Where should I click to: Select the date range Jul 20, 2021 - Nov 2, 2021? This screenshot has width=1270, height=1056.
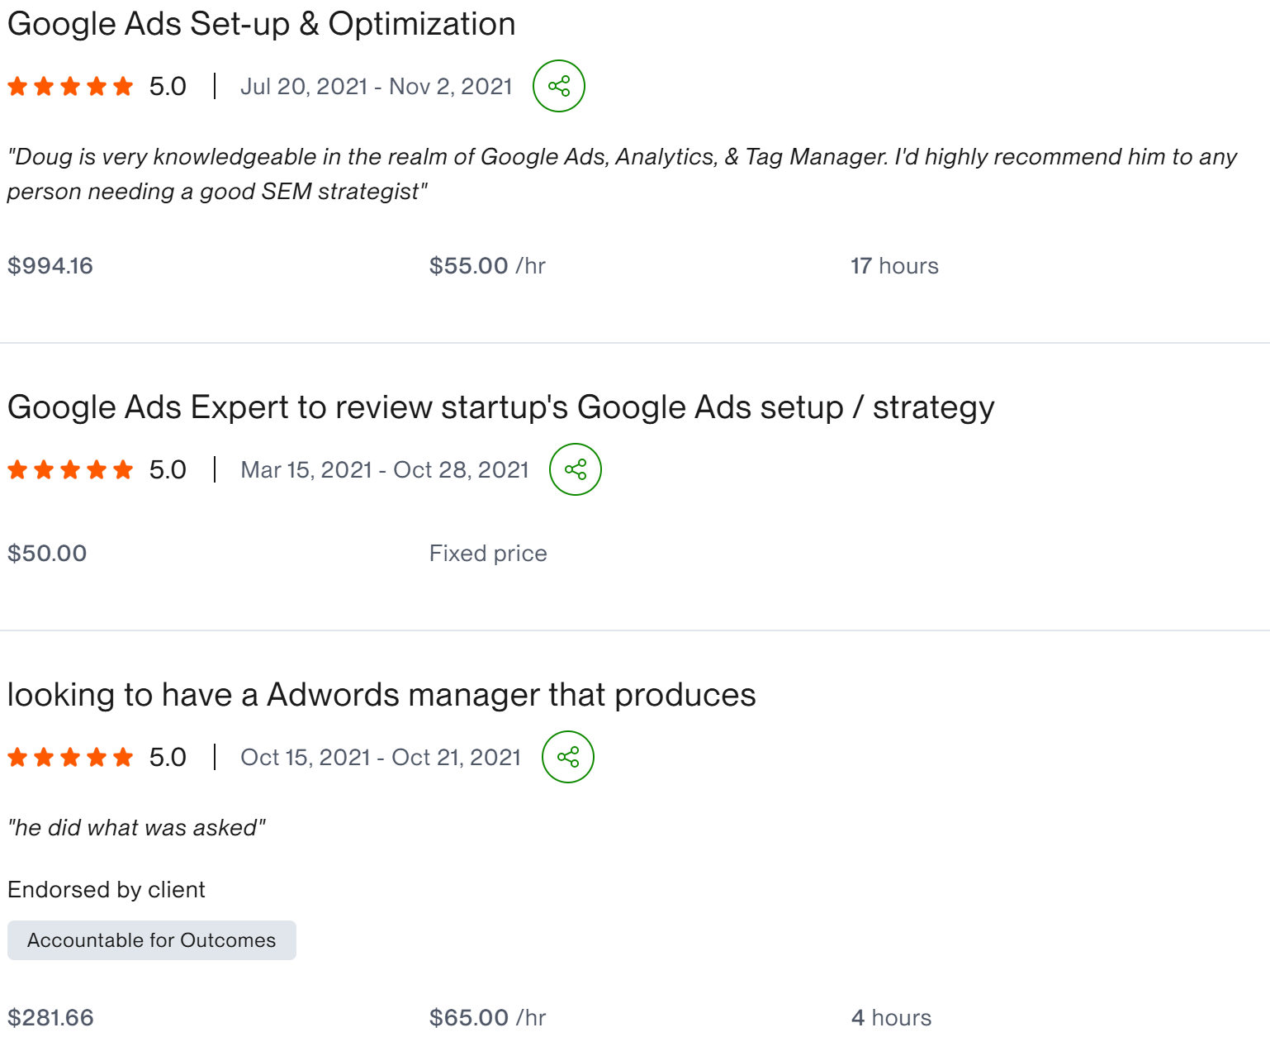click(x=377, y=87)
